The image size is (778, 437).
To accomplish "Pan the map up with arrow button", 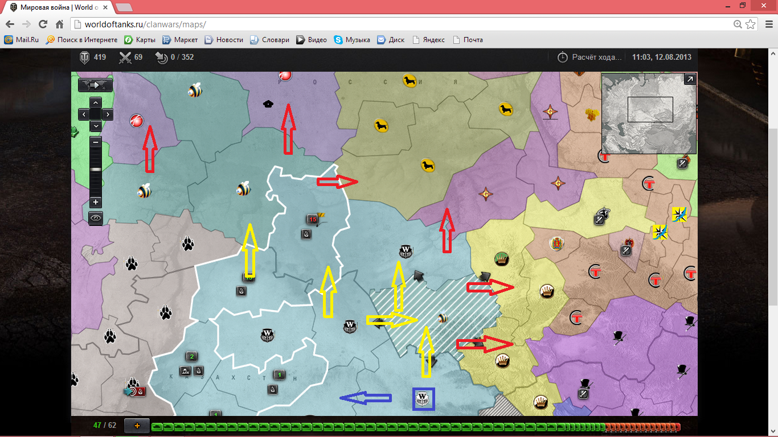I will tap(96, 102).
